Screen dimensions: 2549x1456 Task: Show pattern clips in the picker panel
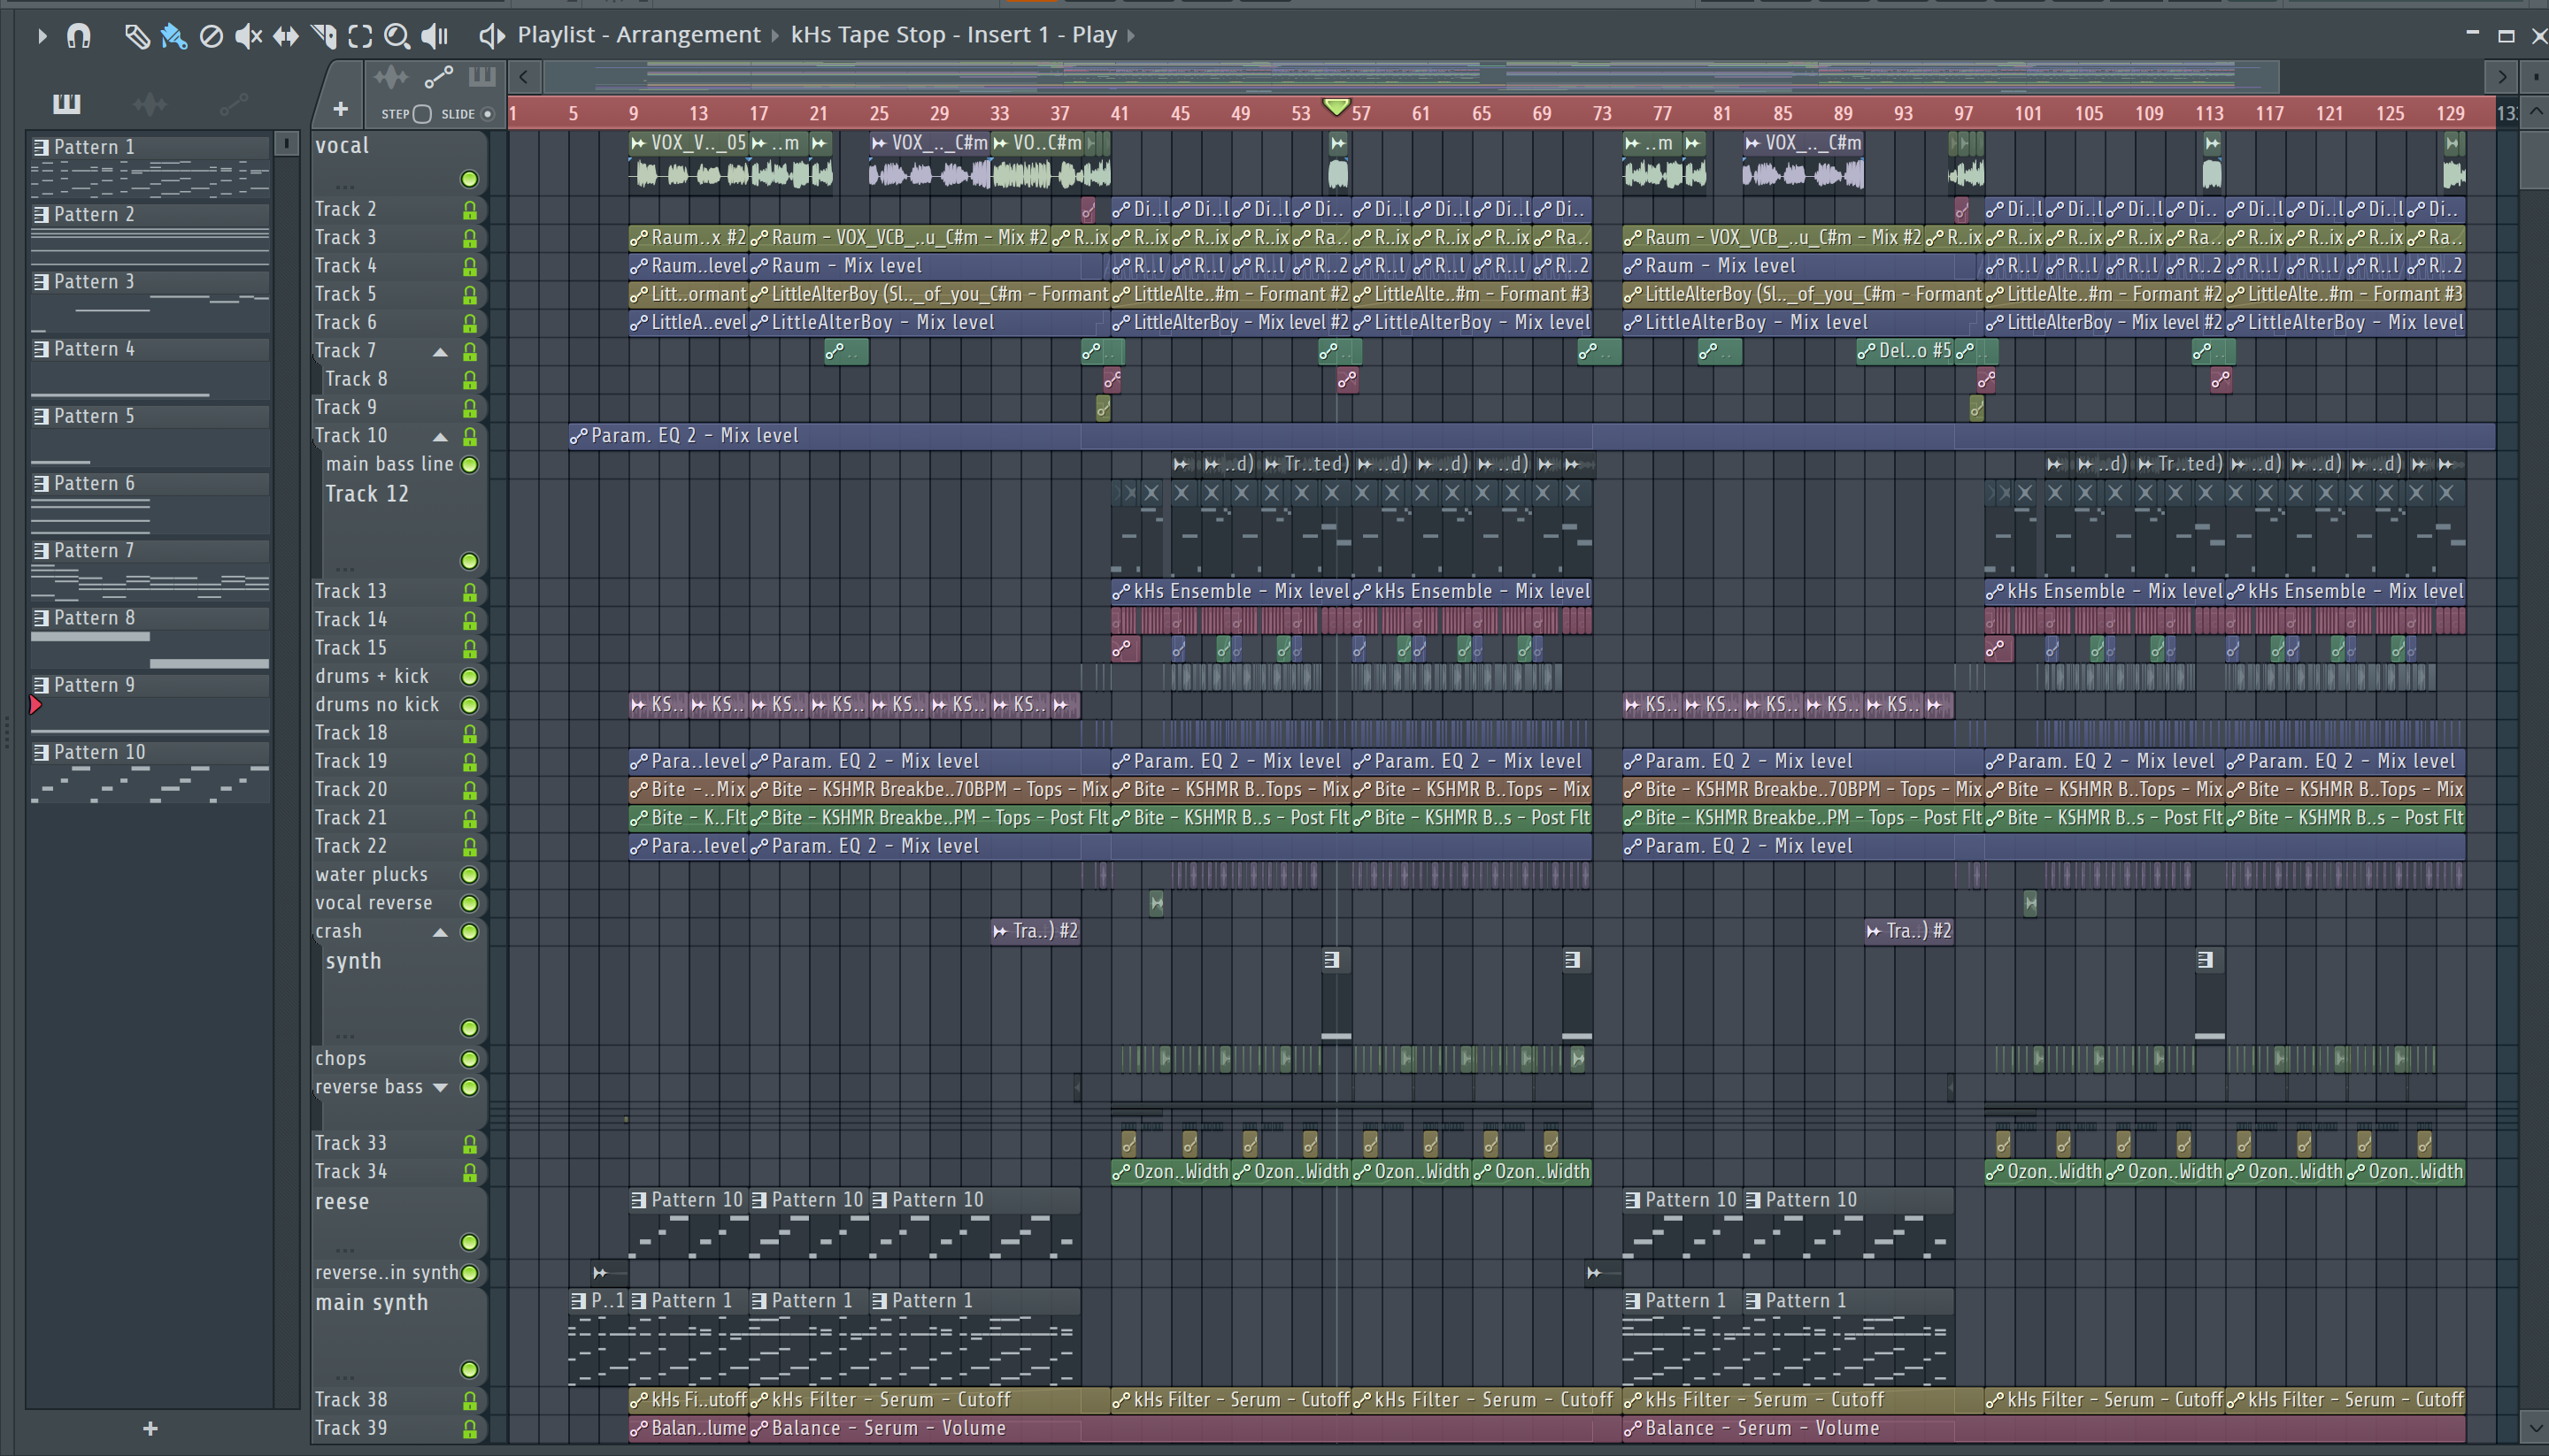[66, 103]
